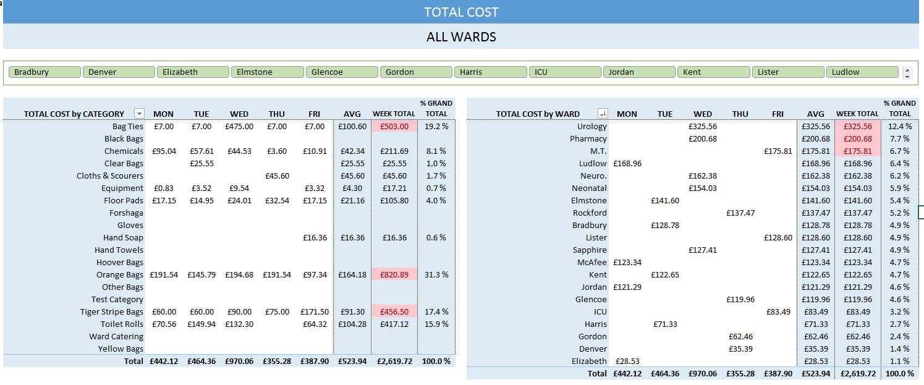The width and height of the screenshot is (924, 385).
Task: Filter by Glencoe ward in slicer
Action: click(x=341, y=72)
